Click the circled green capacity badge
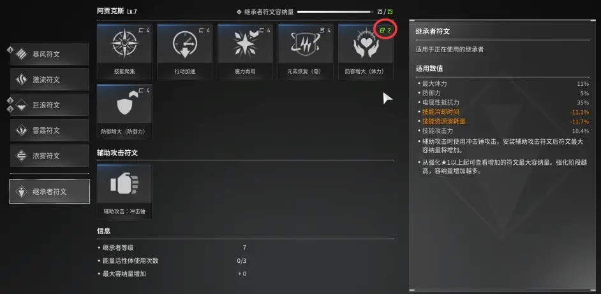The image size is (601, 294). pos(385,30)
